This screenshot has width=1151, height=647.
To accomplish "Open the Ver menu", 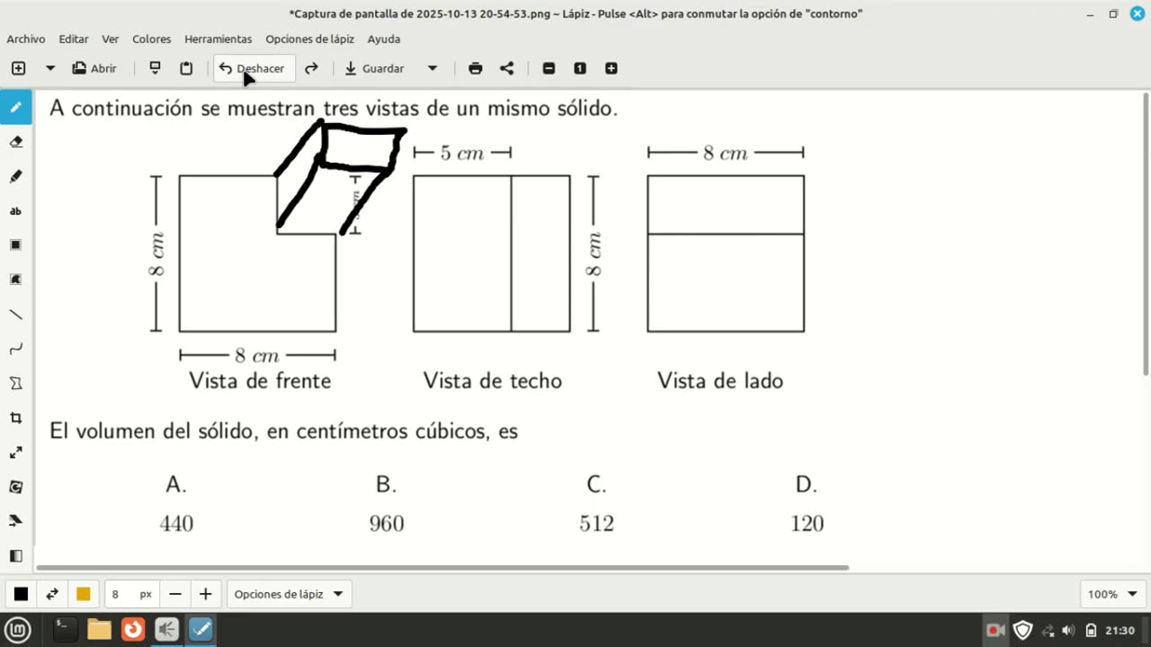I will [111, 39].
